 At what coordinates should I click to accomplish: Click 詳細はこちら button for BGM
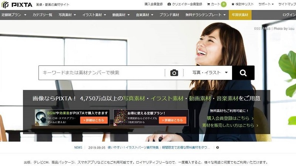pyautogui.click(x=94, y=120)
